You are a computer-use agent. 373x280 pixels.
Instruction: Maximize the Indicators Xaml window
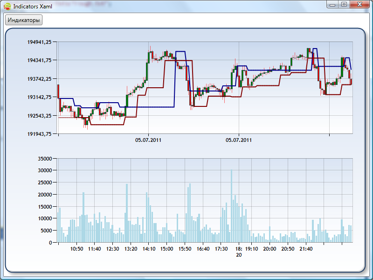point(344,4)
